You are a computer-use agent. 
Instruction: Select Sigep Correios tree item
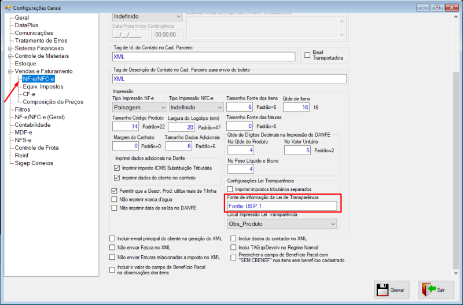pos(34,163)
